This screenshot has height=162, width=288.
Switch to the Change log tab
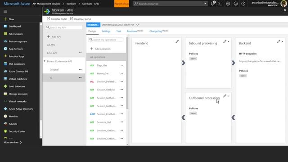(159, 31)
